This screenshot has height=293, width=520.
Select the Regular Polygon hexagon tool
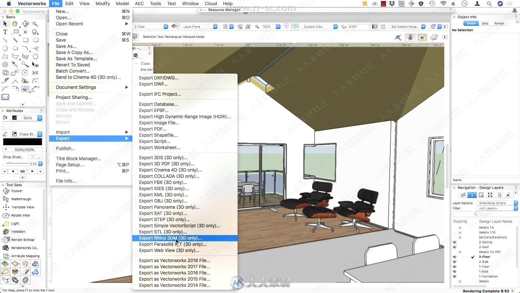[x=35, y=56]
